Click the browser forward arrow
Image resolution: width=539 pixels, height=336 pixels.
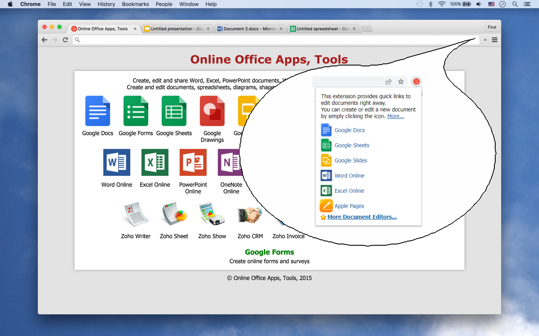(x=55, y=40)
